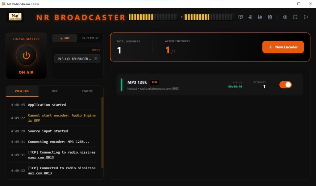This screenshot has height=186, width=316.
Task: Click the exit arrow icon in header
Action: point(306,17)
